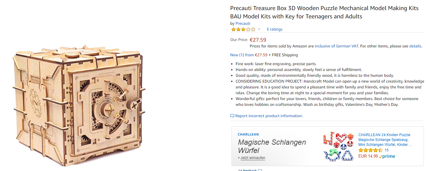The height and width of the screenshot is (171, 426).
Task: Visit the Precauti brand page link
Action: 243,23
